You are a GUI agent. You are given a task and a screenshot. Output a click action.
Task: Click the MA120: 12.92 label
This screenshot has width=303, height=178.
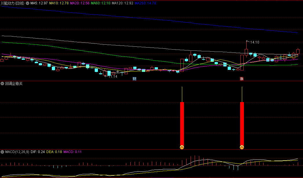coord(123,3)
